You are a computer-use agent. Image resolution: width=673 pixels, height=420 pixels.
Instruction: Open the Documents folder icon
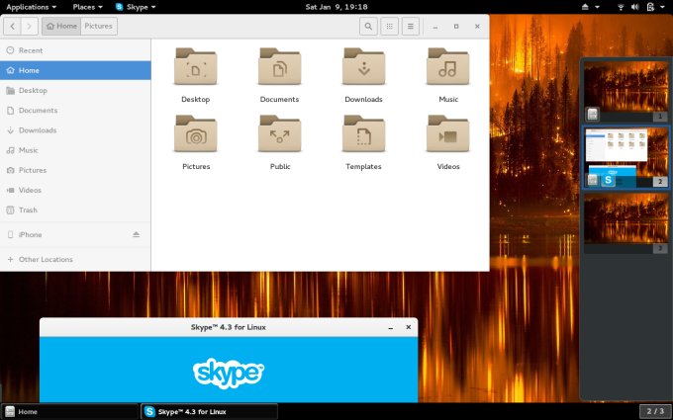[x=279, y=67]
